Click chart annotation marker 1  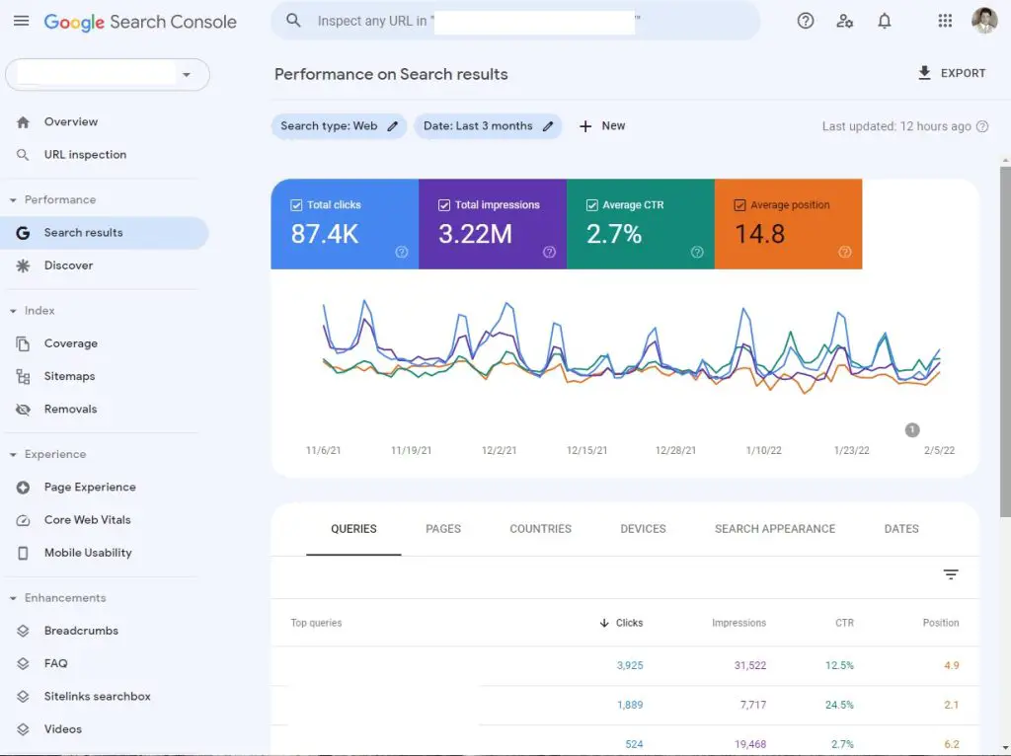tap(911, 430)
